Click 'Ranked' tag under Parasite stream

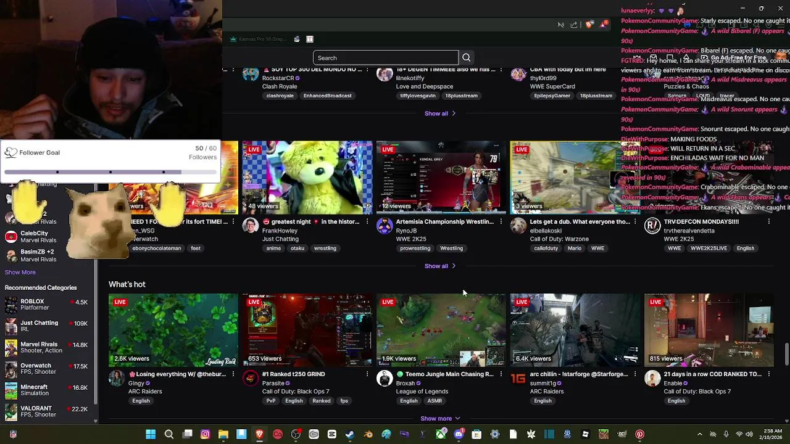tap(322, 401)
